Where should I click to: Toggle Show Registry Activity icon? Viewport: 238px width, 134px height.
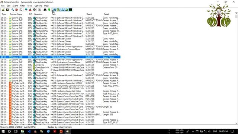[54, 10]
